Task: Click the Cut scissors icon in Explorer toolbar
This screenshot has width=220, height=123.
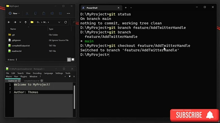Action: pos(27,14)
